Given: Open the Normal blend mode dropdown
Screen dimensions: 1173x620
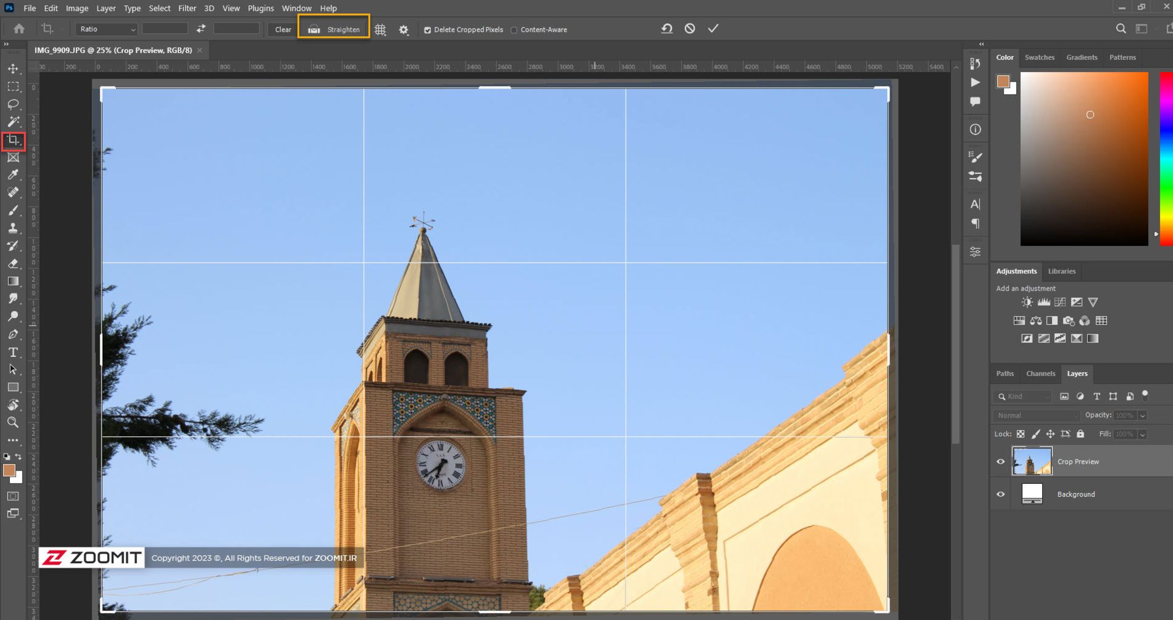Looking at the screenshot, I should point(1037,416).
